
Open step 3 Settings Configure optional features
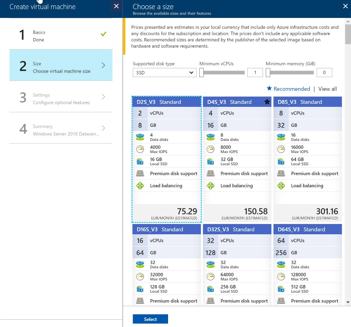(x=61, y=97)
